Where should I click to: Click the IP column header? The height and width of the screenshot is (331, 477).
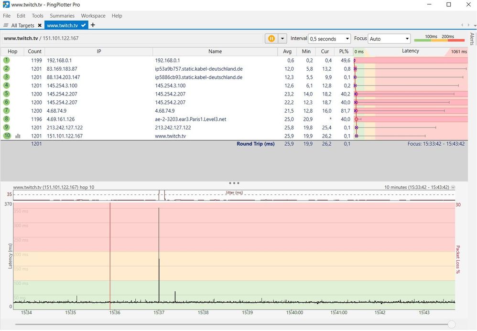coord(99,52)
